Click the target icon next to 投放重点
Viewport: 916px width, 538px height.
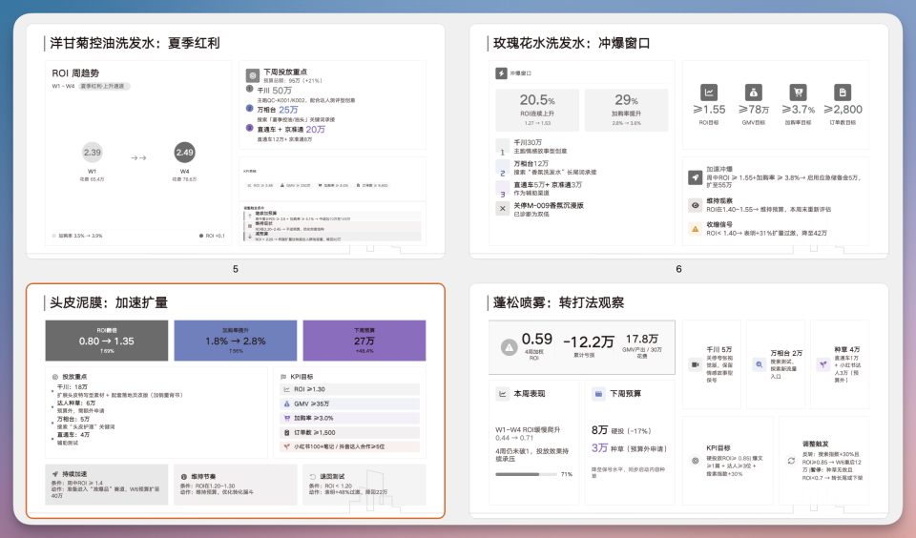click(x=55, y=377)
